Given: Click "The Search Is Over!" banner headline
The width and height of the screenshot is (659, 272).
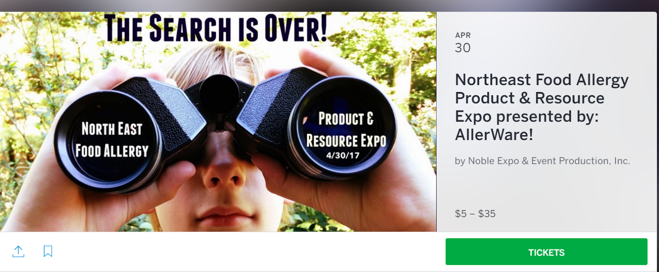Looking at the screenshot, I should coord(215,28).
